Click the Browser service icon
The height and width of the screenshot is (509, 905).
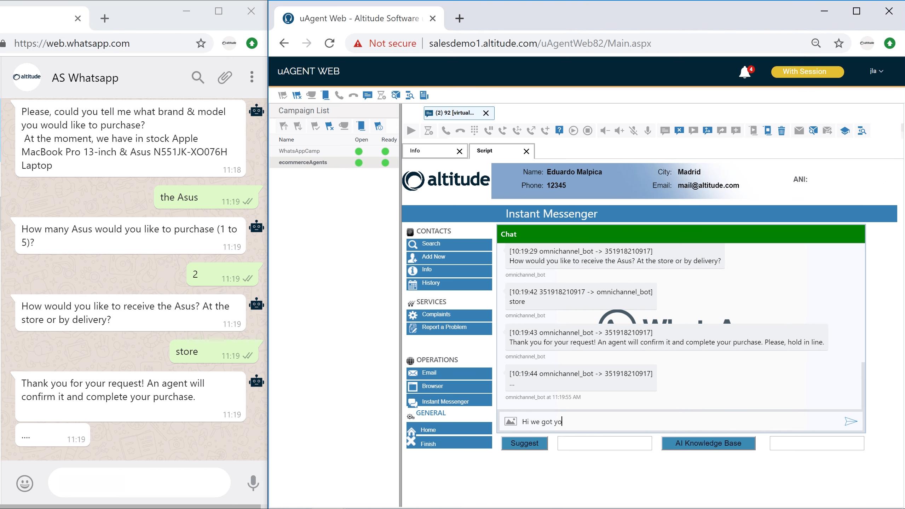[413, 386]
